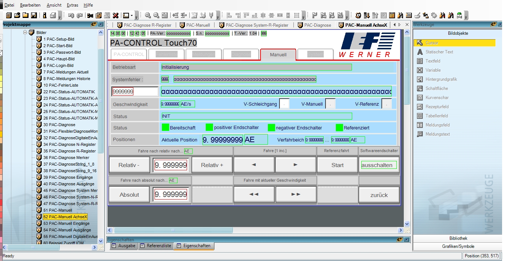505x261 pixels.
Task: Select the Textfeld tool in Werkzeuge
Action: [x=433, y=61]
